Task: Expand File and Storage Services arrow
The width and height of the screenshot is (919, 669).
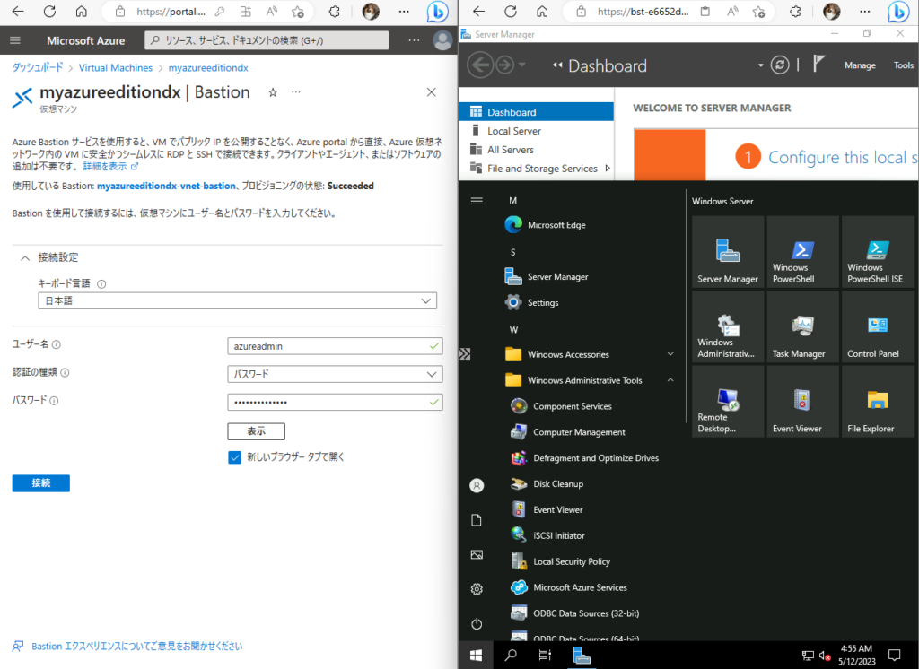Action: (x=608, y=168)
